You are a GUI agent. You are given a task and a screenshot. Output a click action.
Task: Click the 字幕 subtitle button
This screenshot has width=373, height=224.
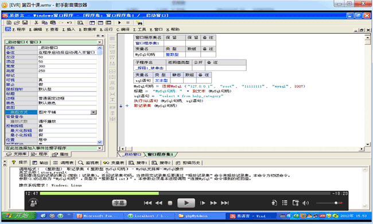(x=119, y=203)
